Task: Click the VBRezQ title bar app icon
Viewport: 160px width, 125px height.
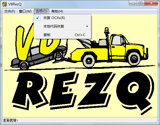Action: pos(5,4)
